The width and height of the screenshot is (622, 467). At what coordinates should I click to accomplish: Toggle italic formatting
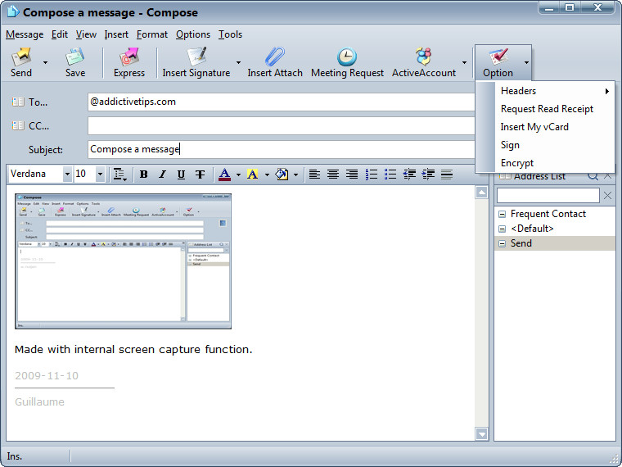click(162, 175)
